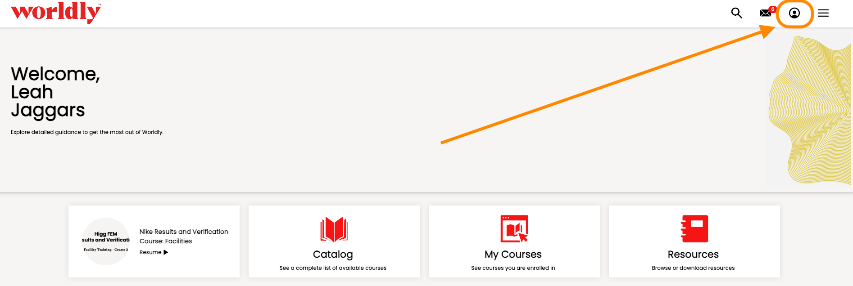853x286 pixels.
Task: Select the Resources heading
Action: [693, 255]
